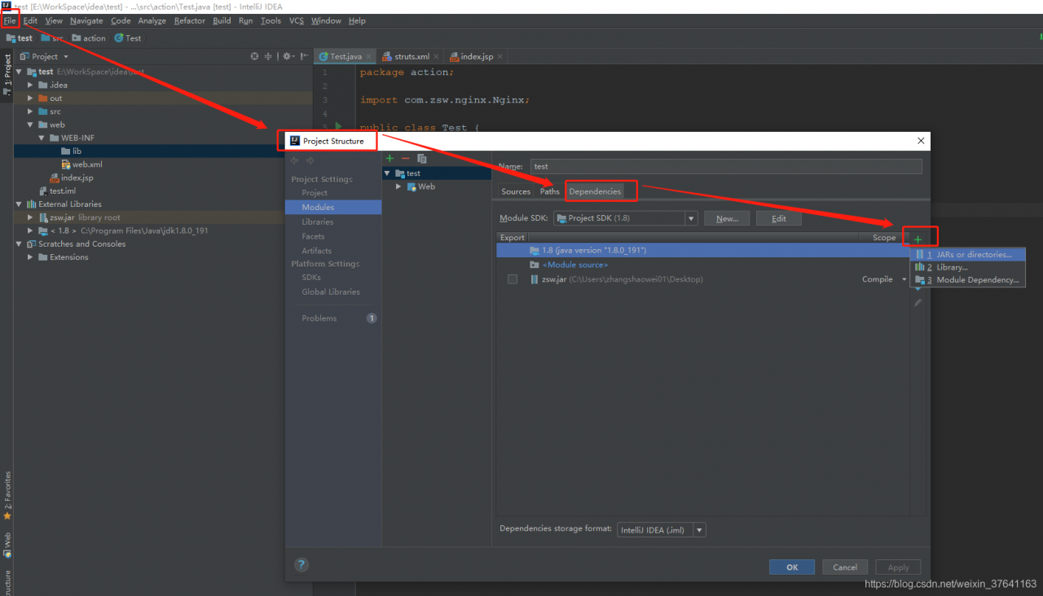1043x596 pixels.
Task: Open the Refactor menu
Action: coord(190,20)
